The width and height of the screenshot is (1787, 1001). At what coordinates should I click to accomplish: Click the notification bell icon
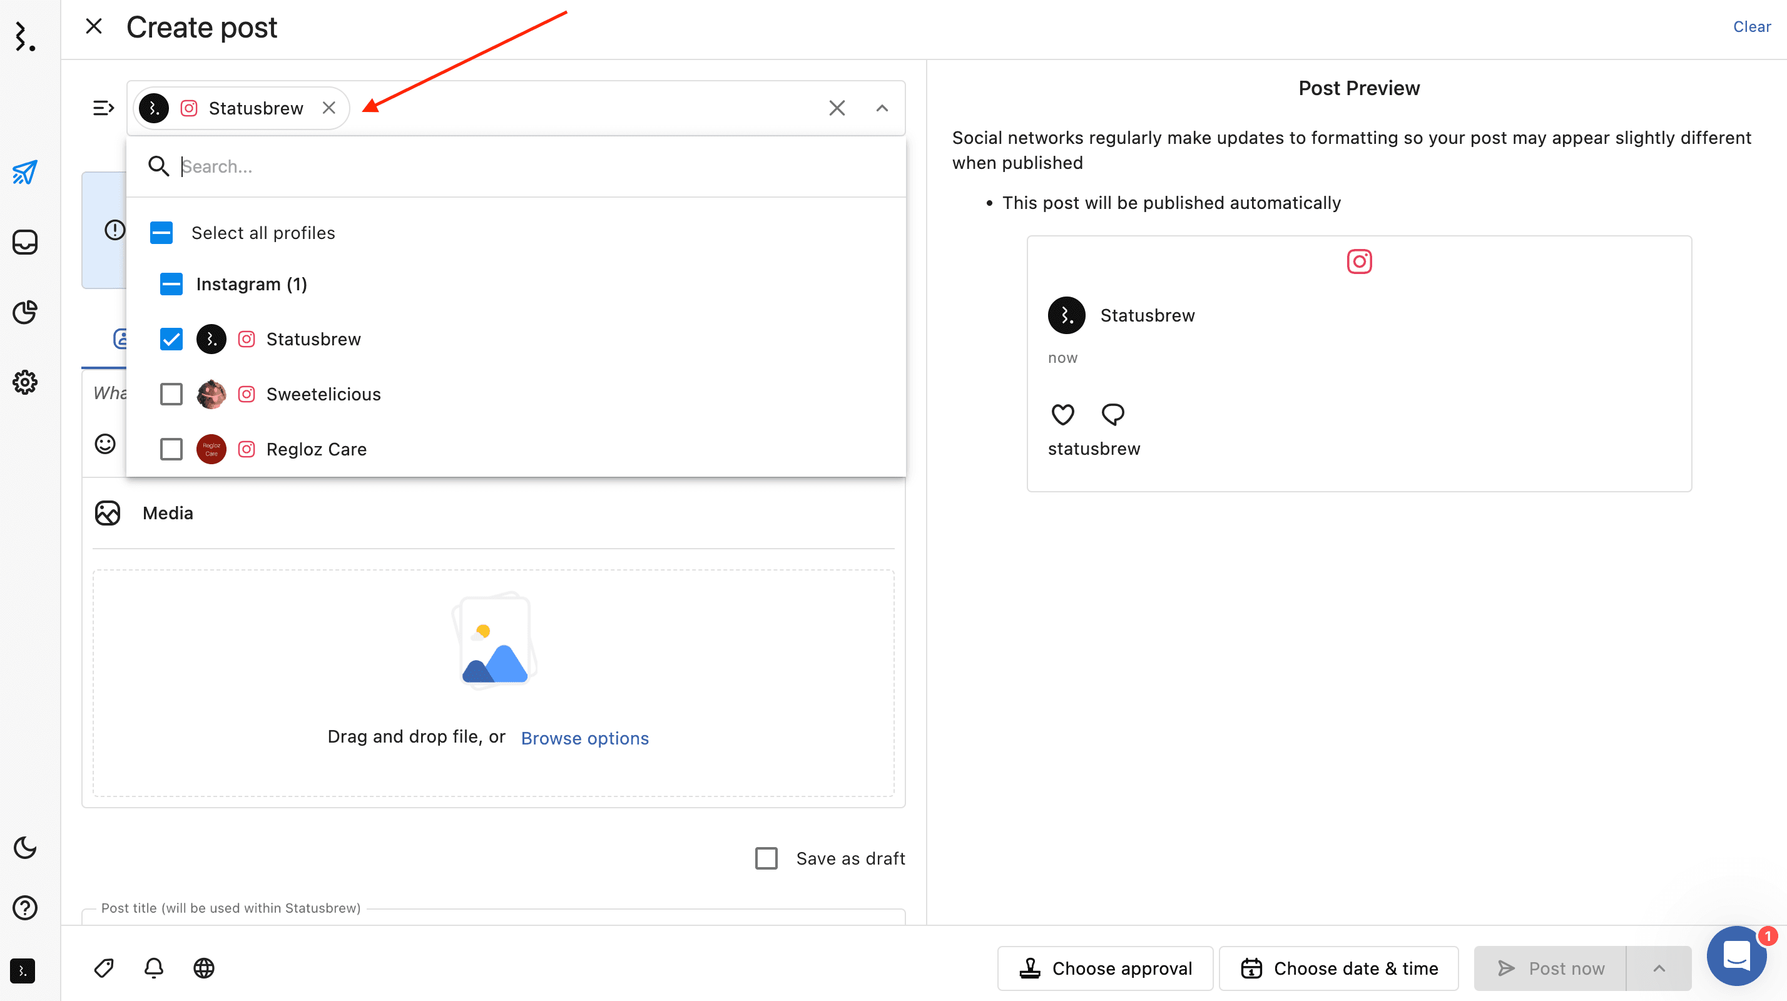coord(153,968)
